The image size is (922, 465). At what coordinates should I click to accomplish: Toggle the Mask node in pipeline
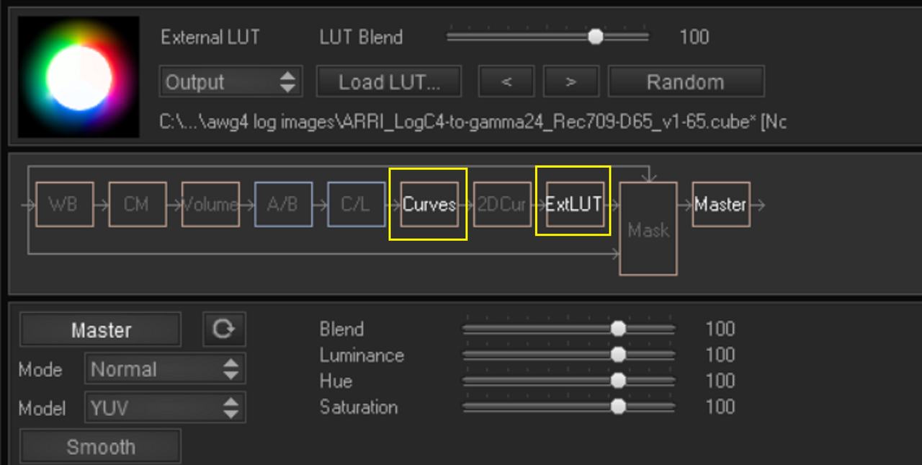[648, 229]
